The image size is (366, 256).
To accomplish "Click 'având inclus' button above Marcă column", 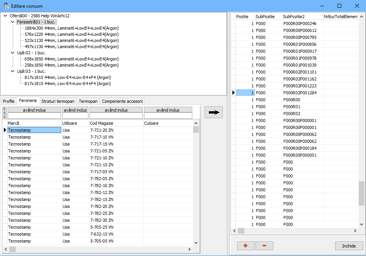I will pyautogui.click(x=34, y=110).
